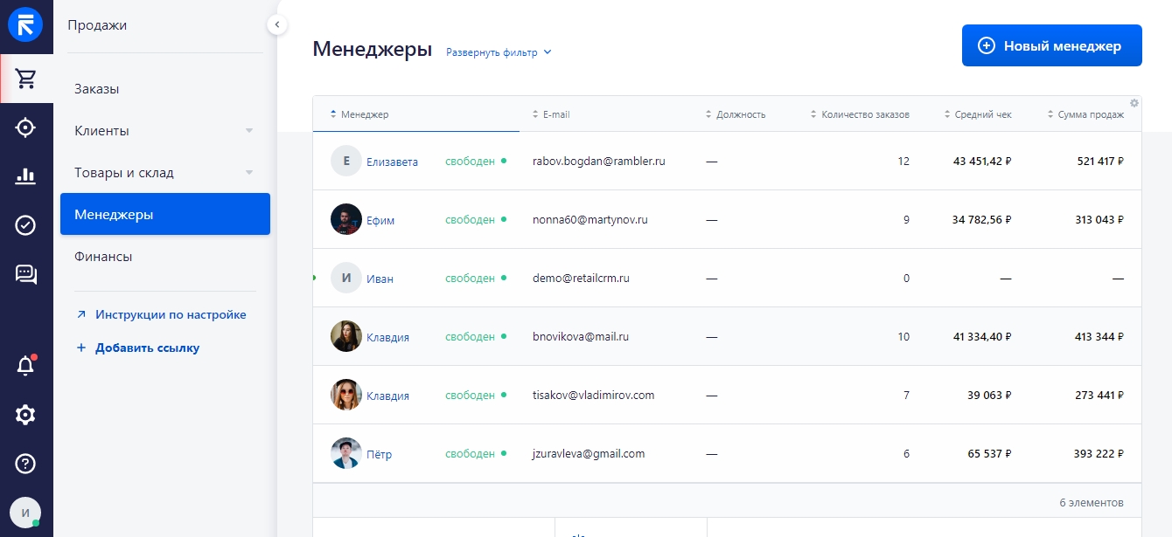Open the help question mark icon

tap(26, 464)
